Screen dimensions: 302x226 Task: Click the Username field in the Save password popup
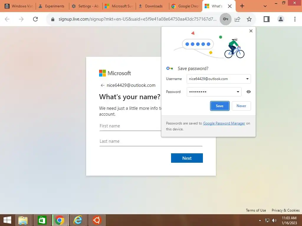click(219, 79)
